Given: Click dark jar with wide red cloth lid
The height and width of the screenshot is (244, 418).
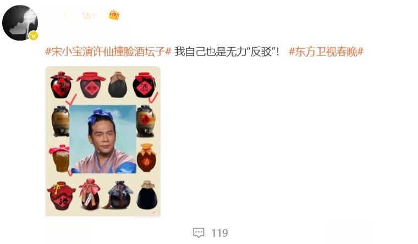Looking at the screenshot, I should pyautogui.click(x=91, y=85).
